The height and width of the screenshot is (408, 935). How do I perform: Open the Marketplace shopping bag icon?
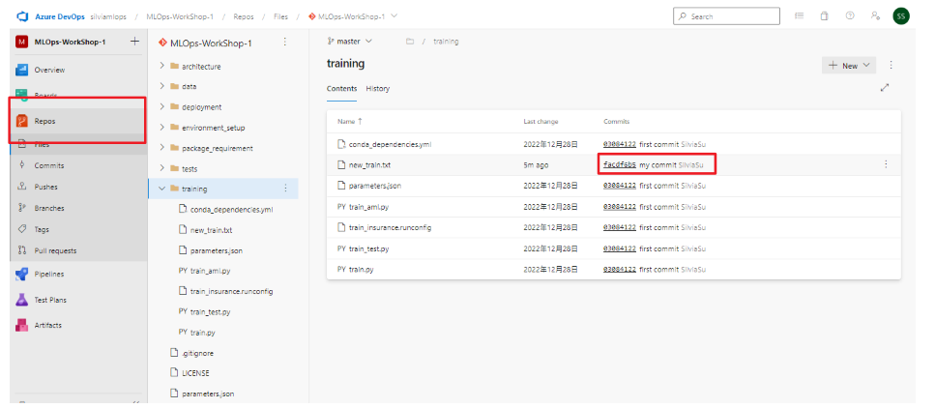click(x=824, y=16)
